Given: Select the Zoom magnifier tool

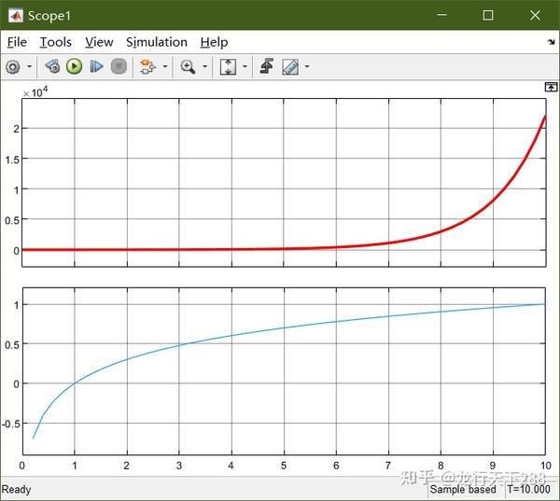Looking at the screenshot, I should (188, 67).
